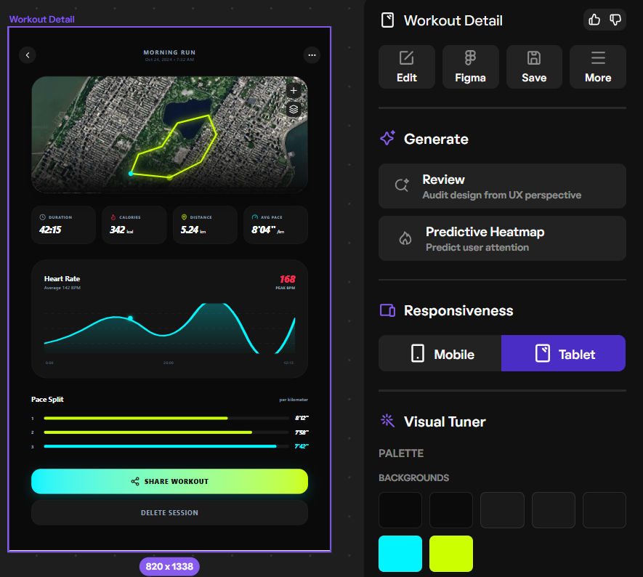Click the map zoom plus icon
The width and height of the screenshot is (643, 577).
pyautogui.click(x=294, y=91)
